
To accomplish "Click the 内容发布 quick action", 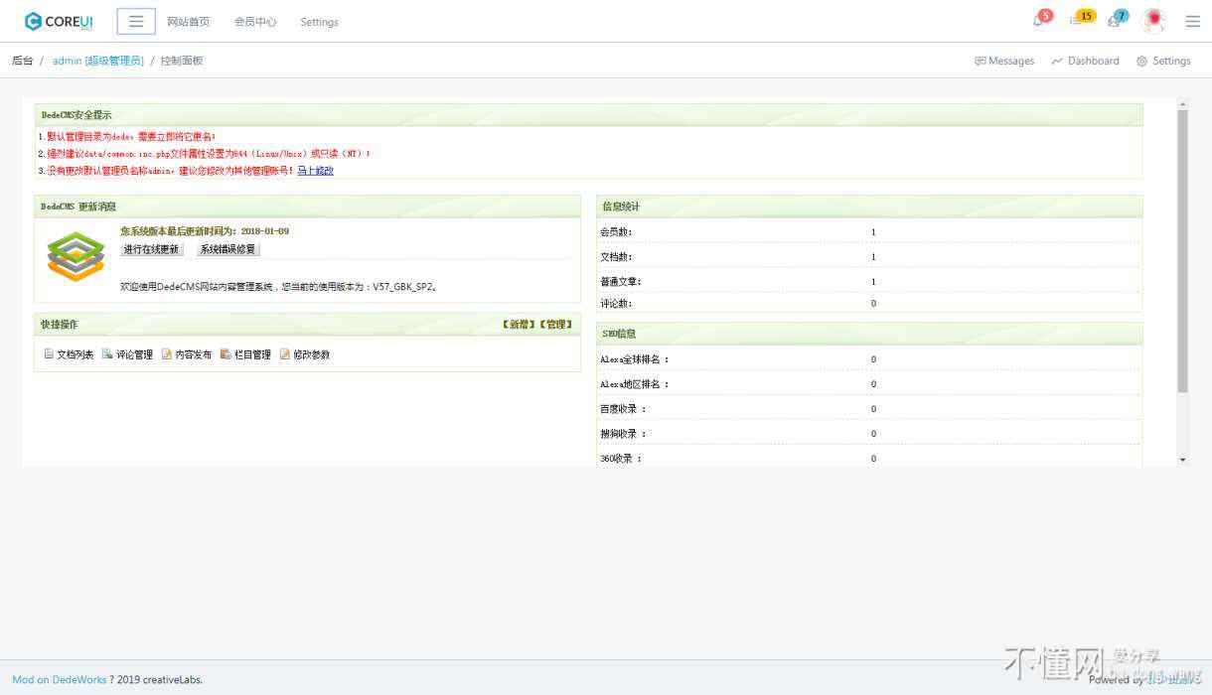I will click(187, 354).
